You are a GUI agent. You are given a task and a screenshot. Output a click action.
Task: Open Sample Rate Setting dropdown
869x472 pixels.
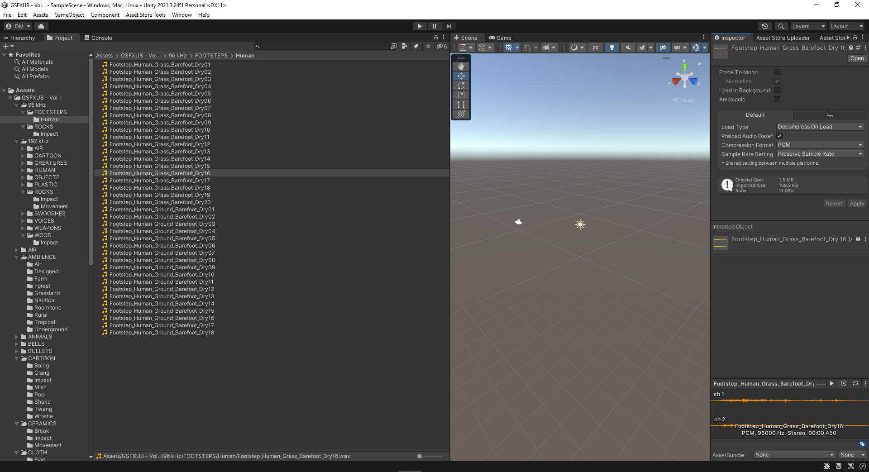coord(820,154)
